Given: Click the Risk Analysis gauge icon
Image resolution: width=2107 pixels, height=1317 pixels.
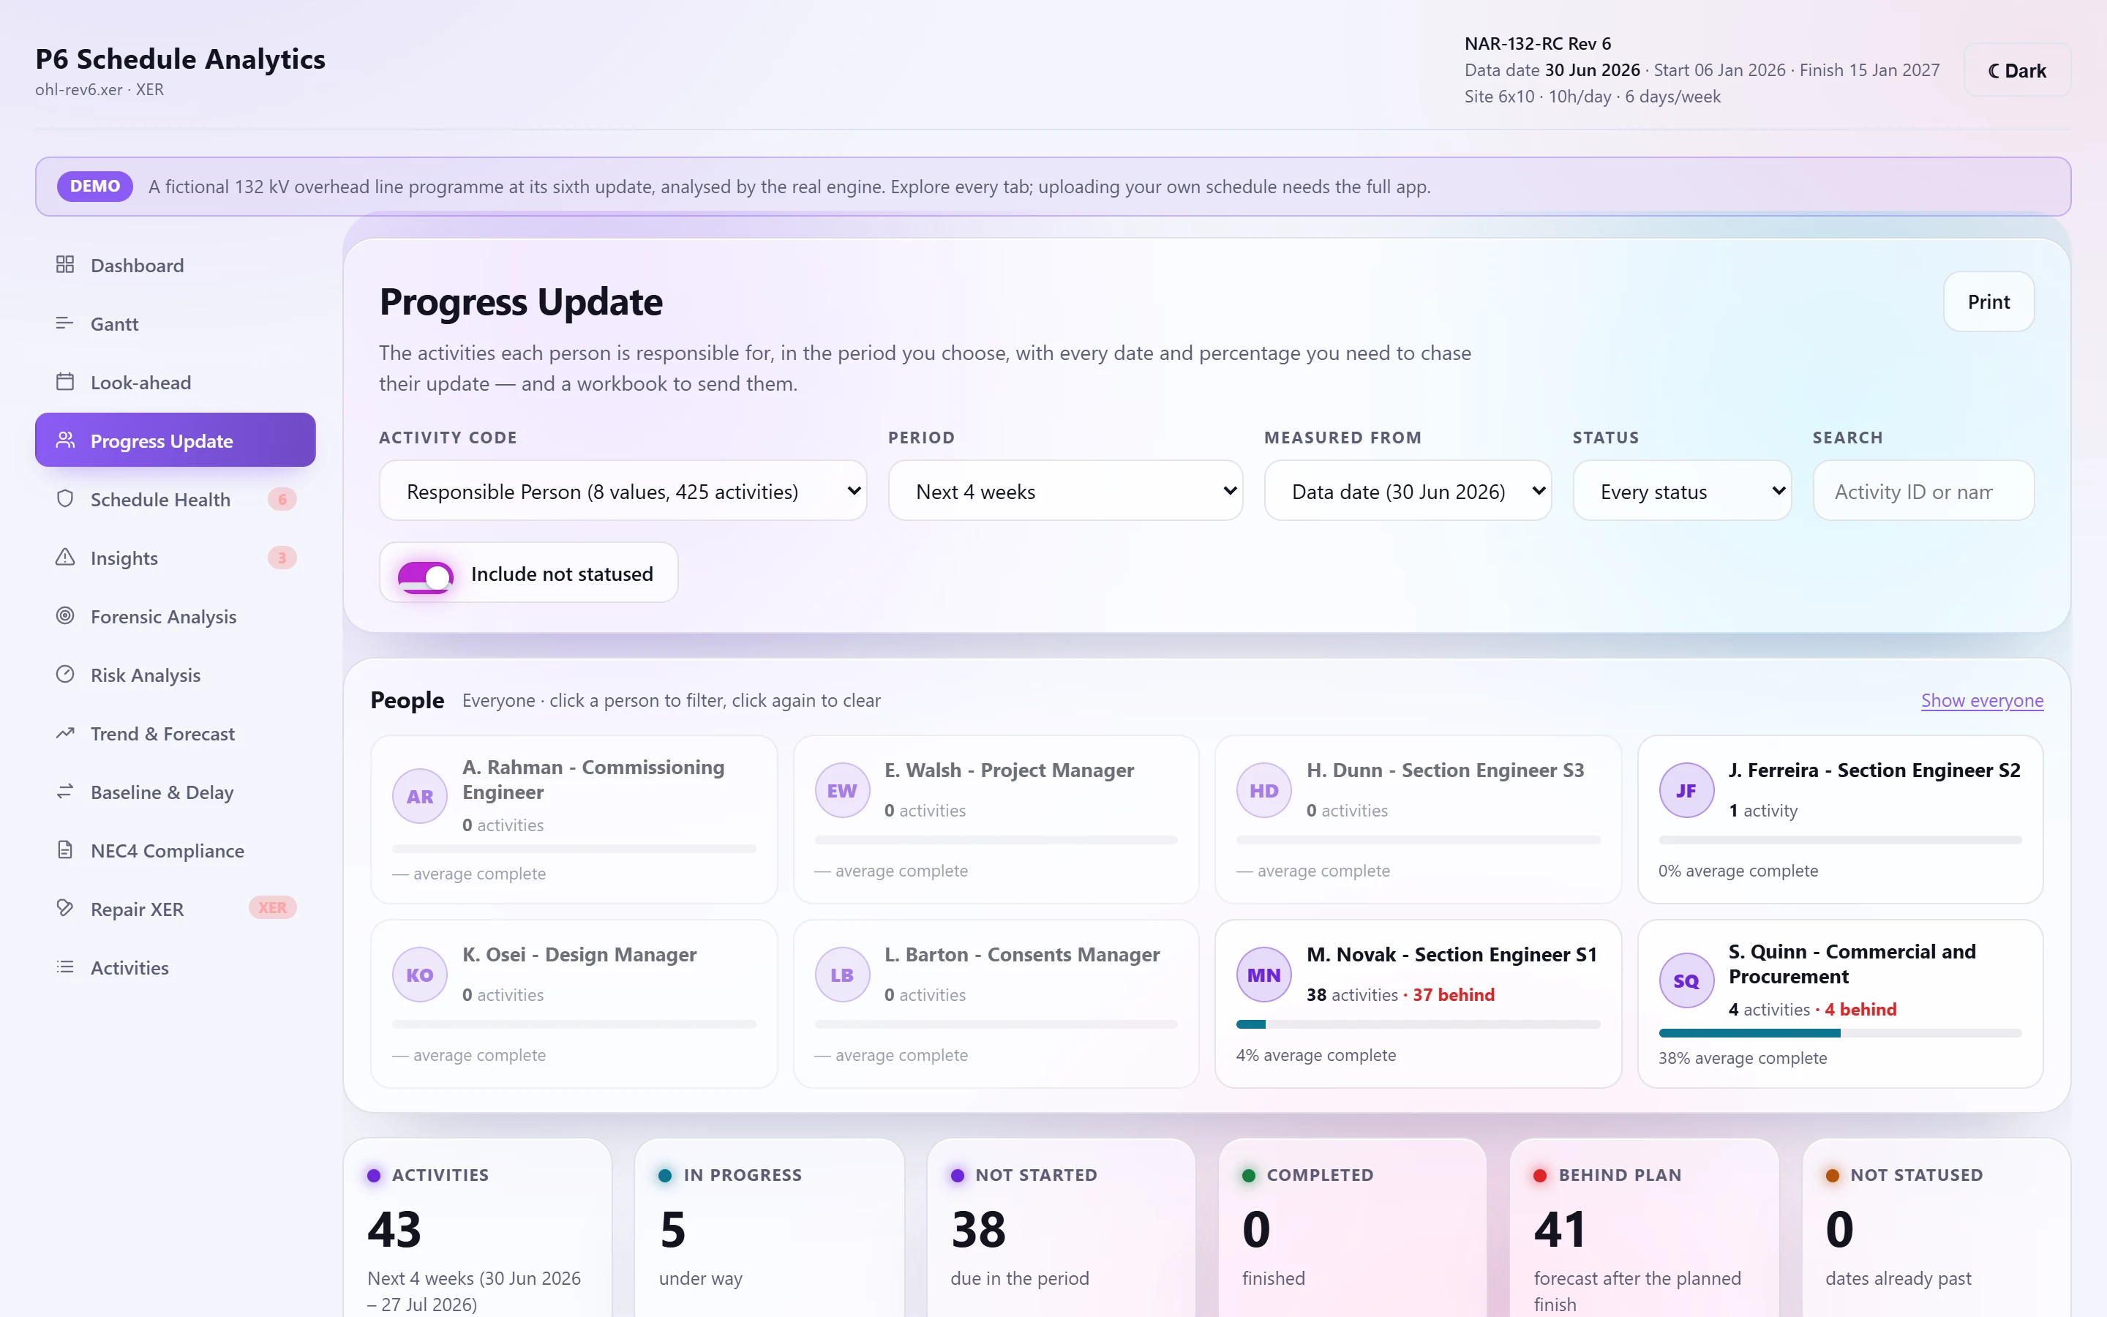Looking at the screenshot, I should tap(65, 674).
